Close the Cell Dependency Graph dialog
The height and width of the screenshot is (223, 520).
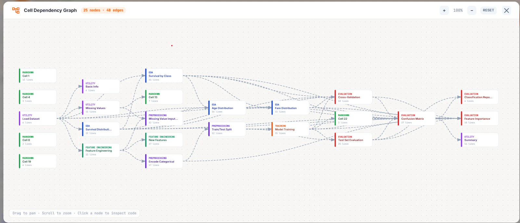point(506,10)
